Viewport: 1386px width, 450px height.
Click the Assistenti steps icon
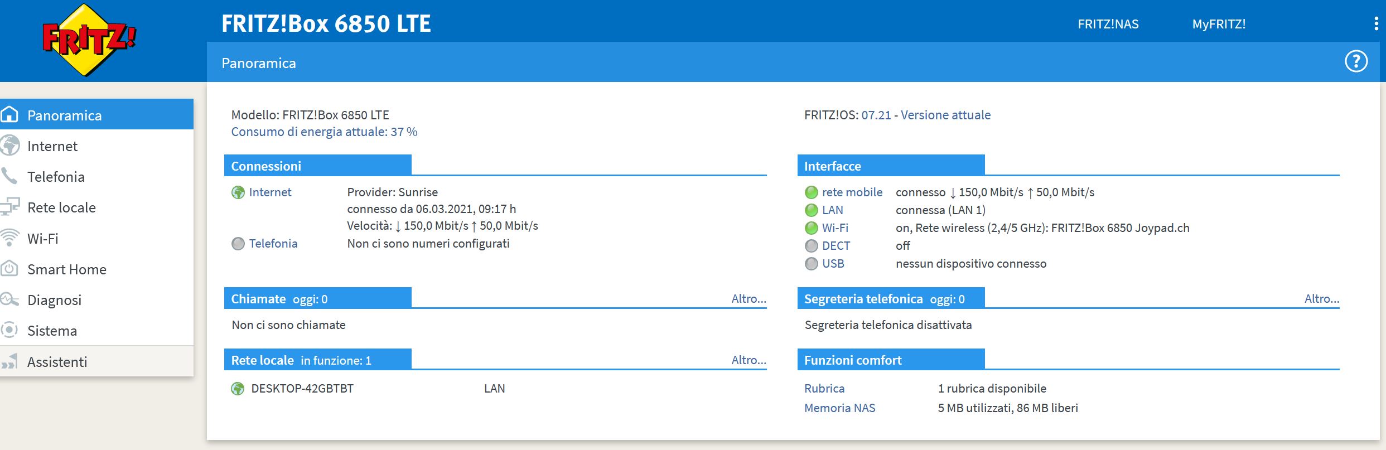(9, 361)
